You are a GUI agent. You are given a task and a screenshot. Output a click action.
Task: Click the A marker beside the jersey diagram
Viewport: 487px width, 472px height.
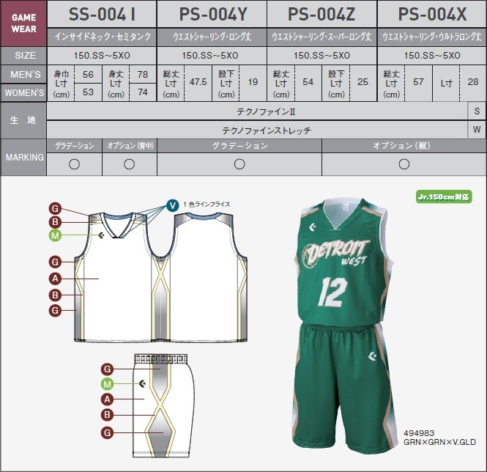pos(55,279)
